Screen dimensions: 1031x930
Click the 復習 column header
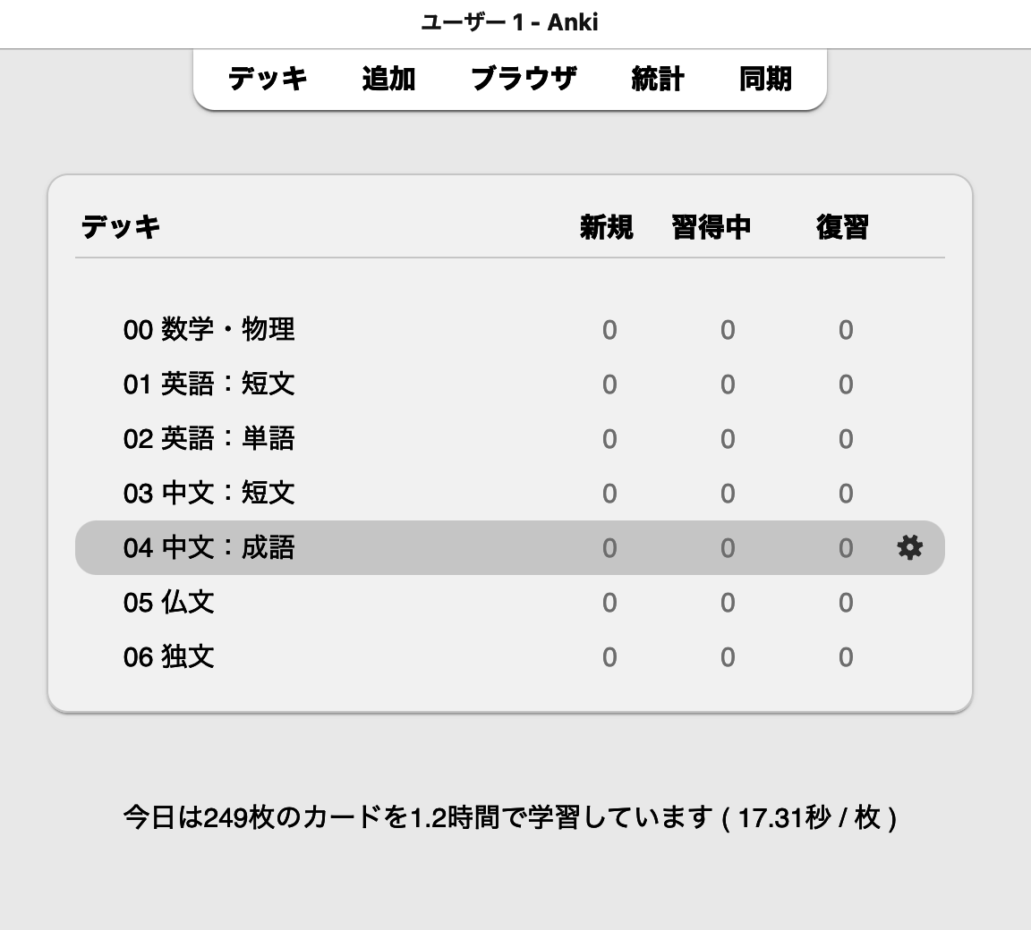coord(842,227)
